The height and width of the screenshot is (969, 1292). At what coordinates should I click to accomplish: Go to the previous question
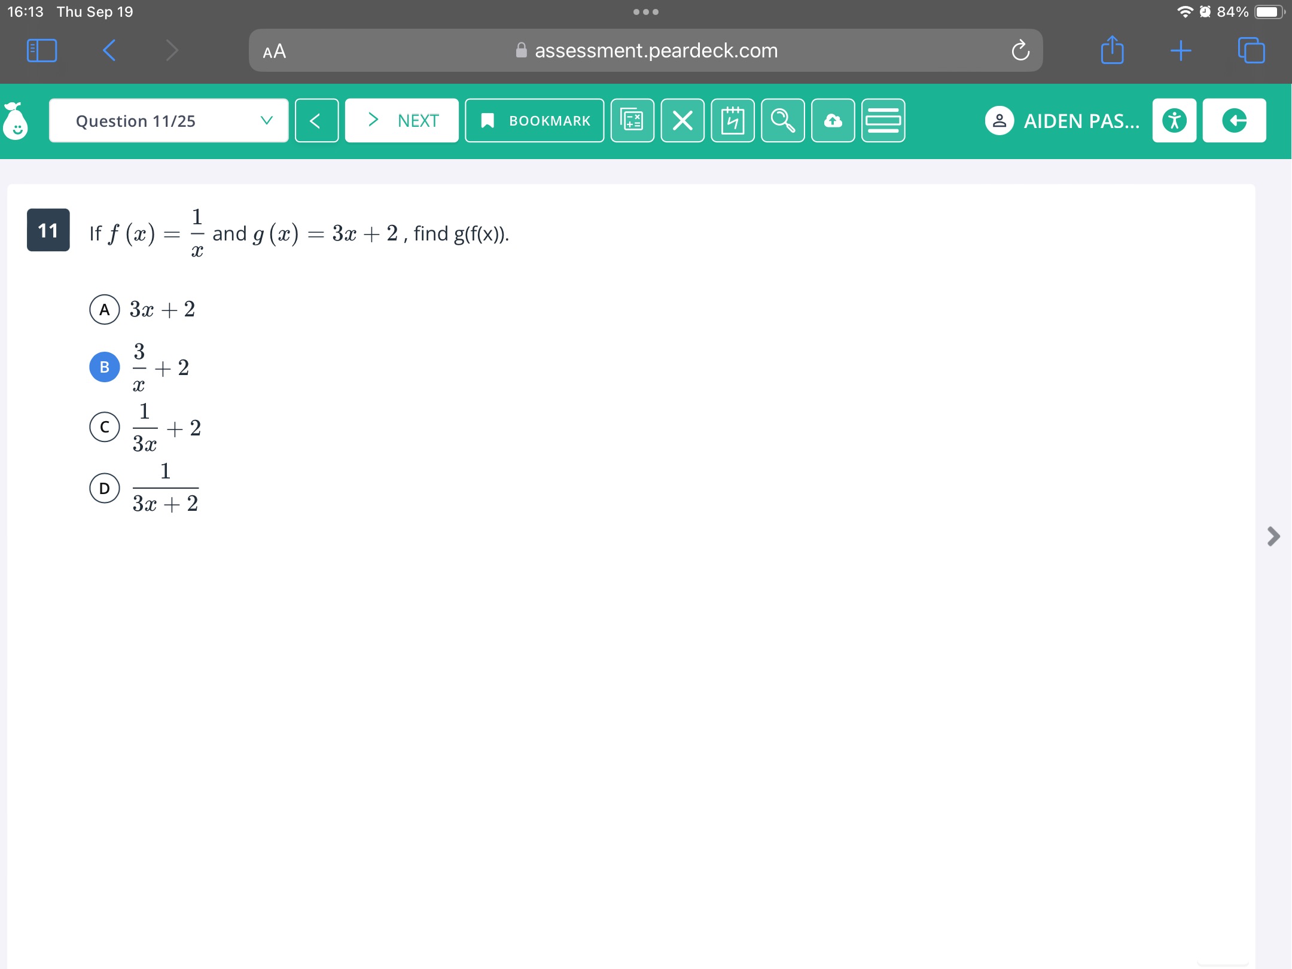click(316, 120)
